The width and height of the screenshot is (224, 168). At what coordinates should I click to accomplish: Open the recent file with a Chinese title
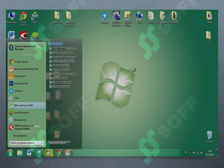click(63, 49)
